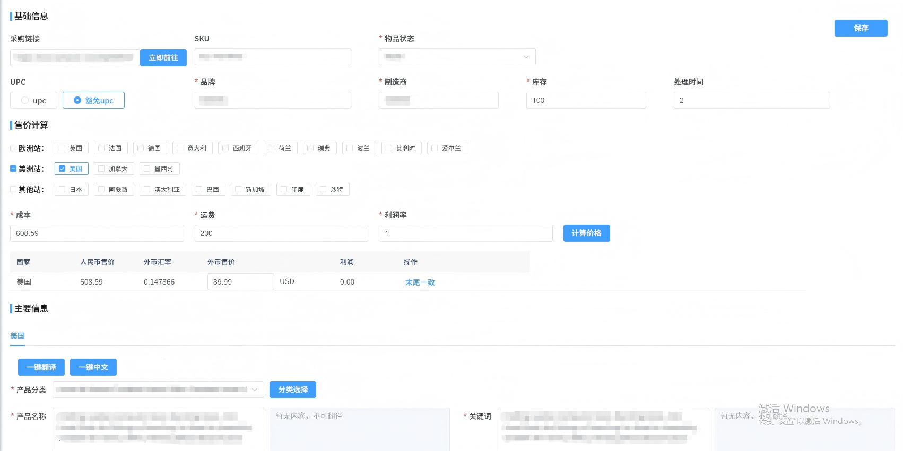Click the 保存 save button
This screenshot has height=451, width=903.
coord(861,28)
